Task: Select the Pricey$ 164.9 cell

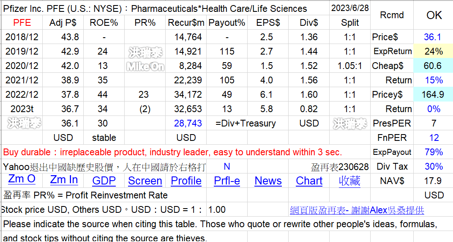Action: 434,94
